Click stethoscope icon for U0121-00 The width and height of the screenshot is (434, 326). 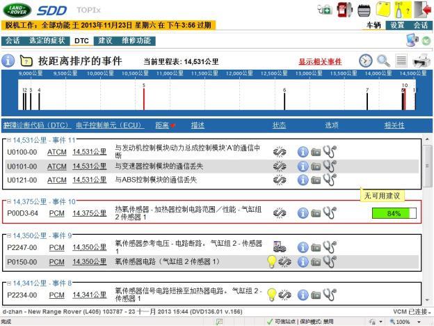click(330, 180)
